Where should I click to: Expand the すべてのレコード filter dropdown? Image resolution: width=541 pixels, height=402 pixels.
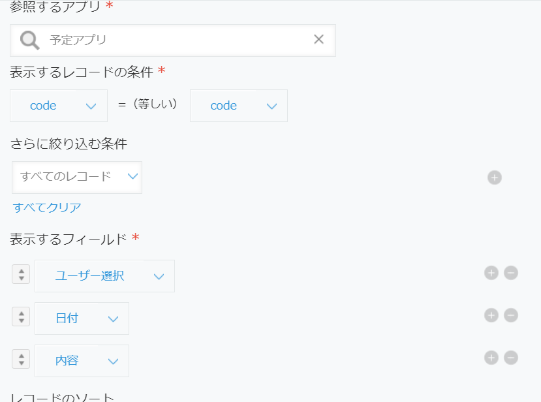pos(76,177)
